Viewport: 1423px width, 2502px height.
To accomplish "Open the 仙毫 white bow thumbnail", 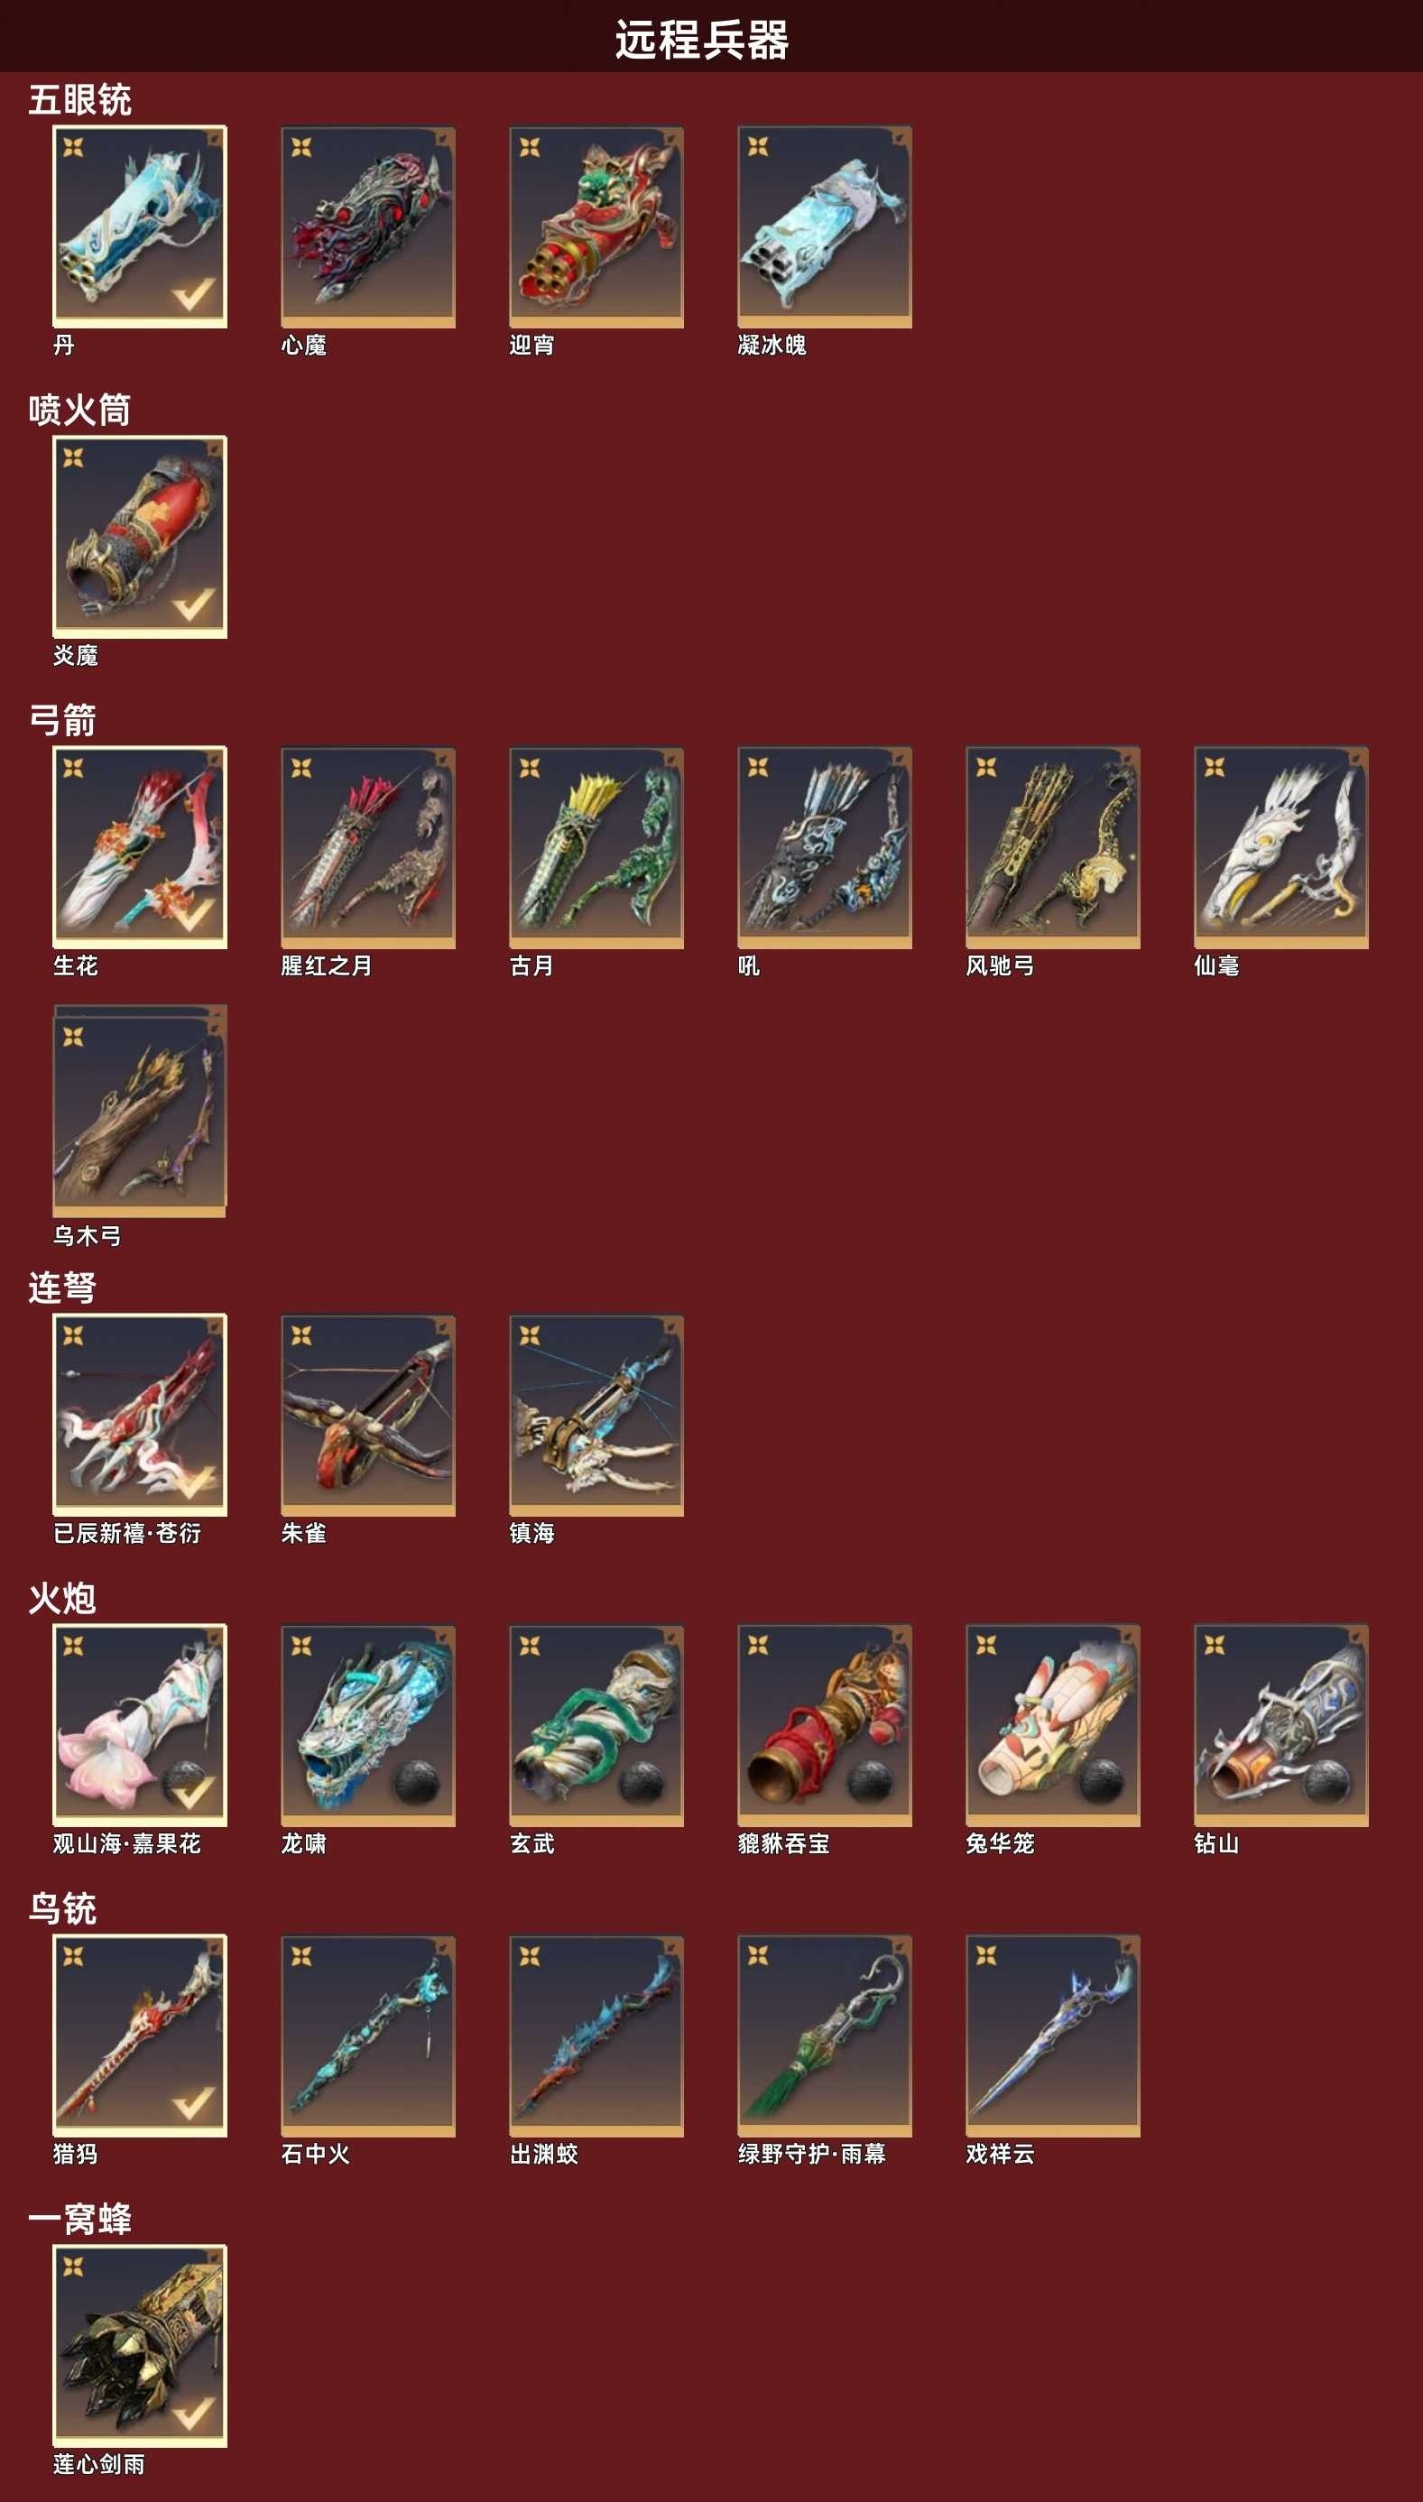I will coord(1281,847).
